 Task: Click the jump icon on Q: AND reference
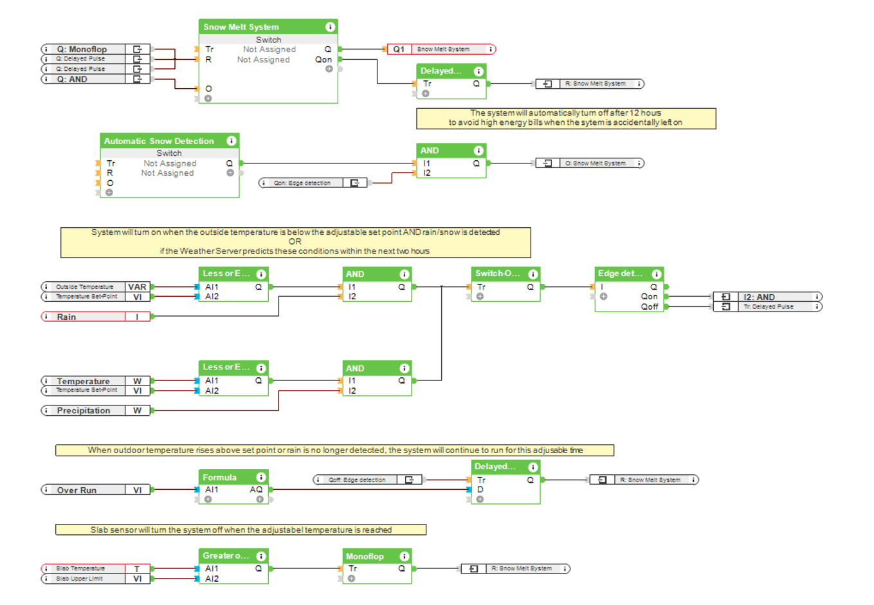[x=137, y=79]
